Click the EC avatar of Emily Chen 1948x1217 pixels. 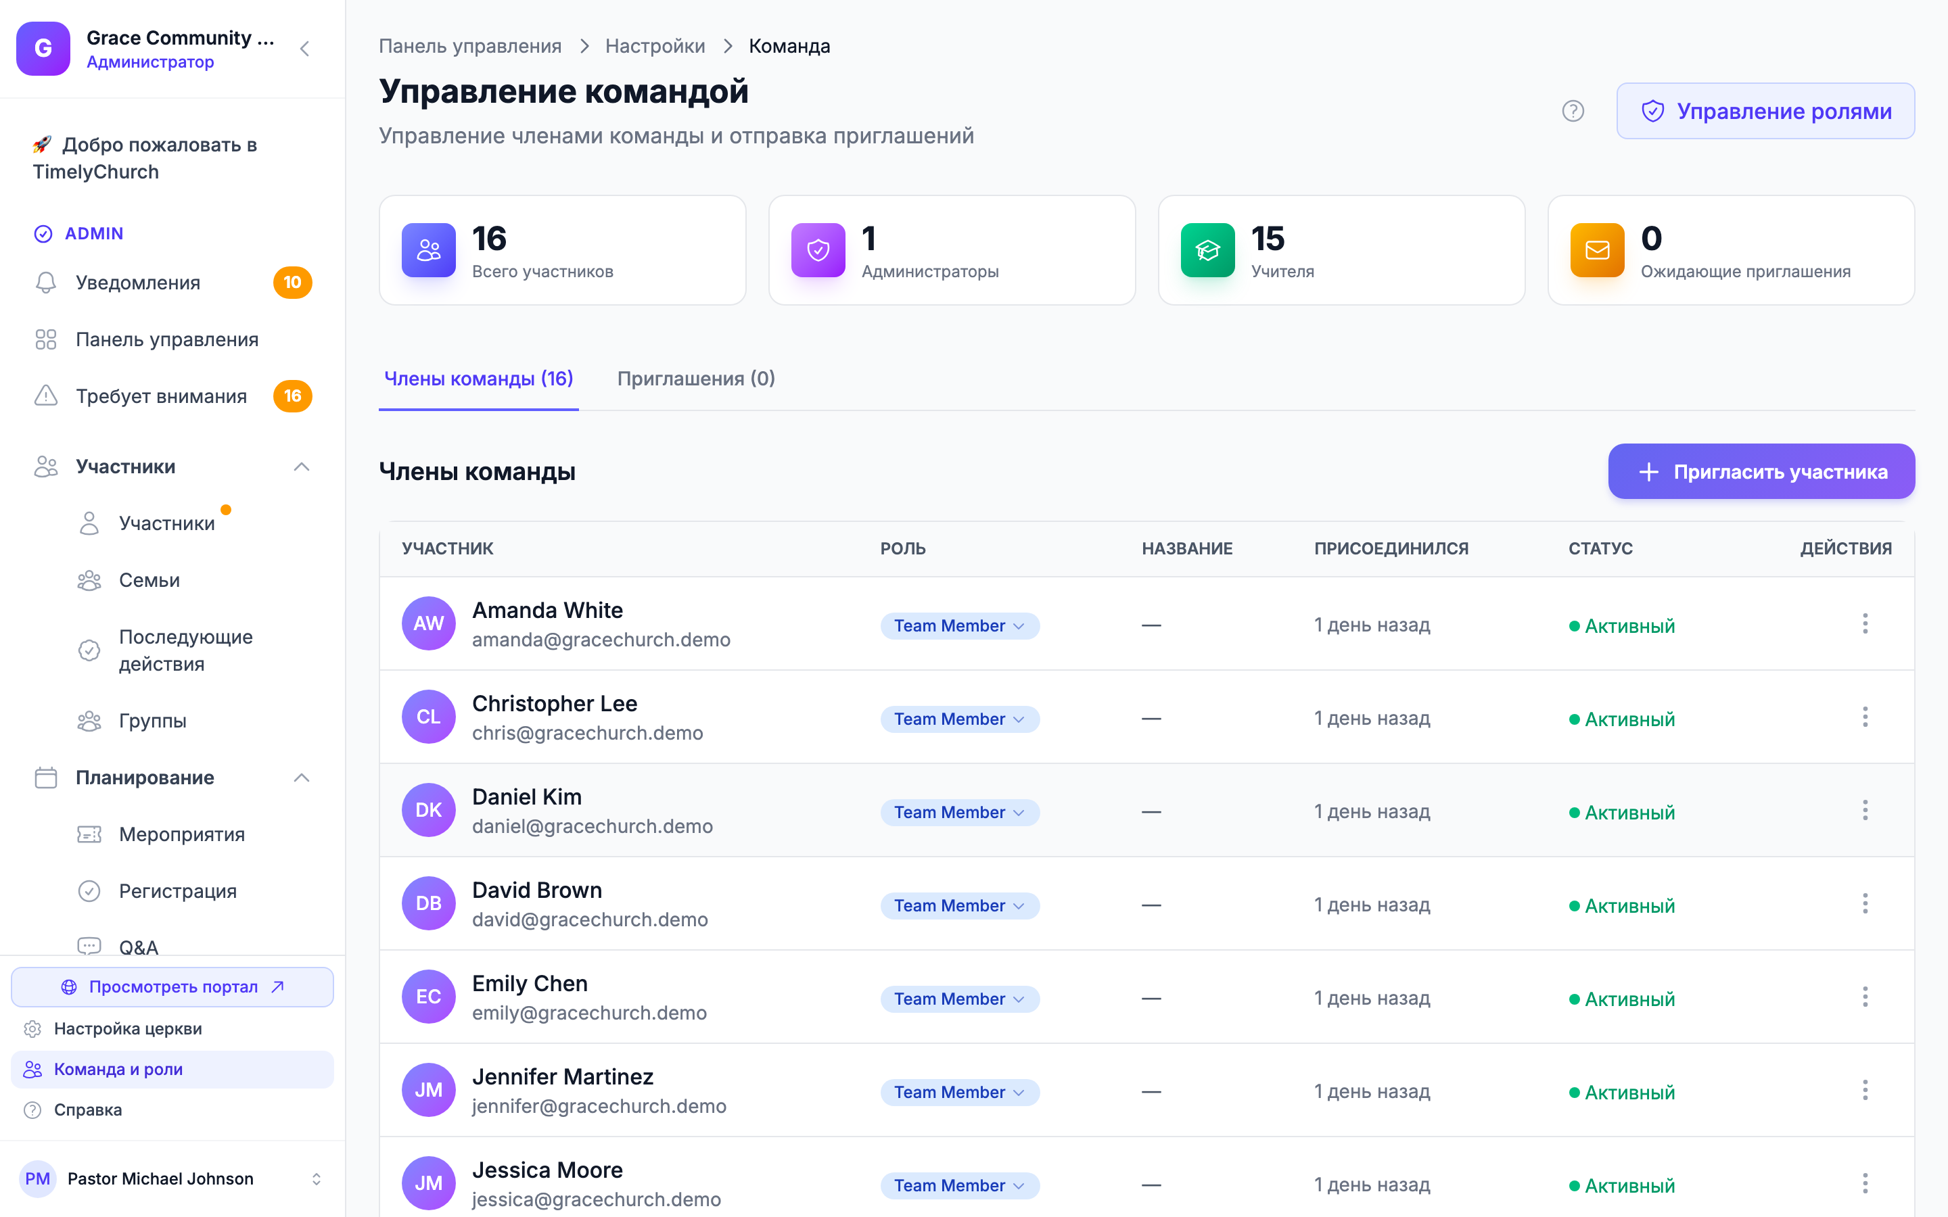428,997
